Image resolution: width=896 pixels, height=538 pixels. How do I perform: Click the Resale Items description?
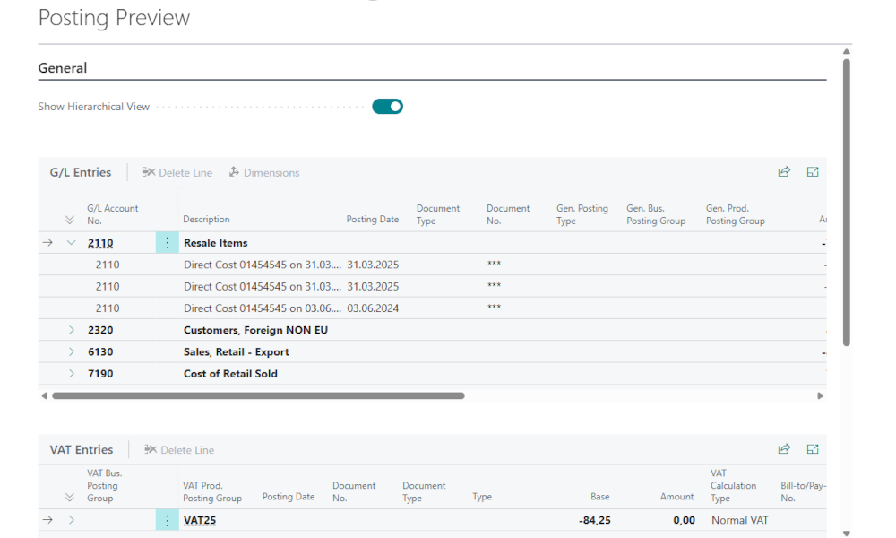(x=215, y=243)
